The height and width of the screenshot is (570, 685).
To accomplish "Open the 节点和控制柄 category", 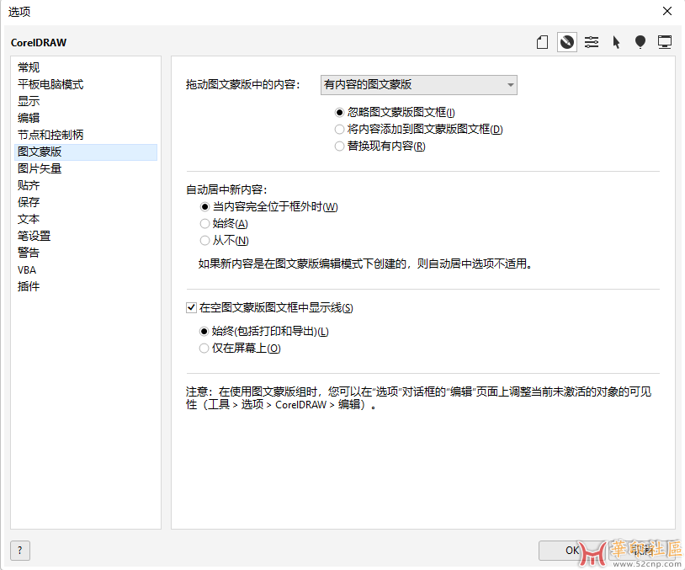I will click(x=86, y=135).
